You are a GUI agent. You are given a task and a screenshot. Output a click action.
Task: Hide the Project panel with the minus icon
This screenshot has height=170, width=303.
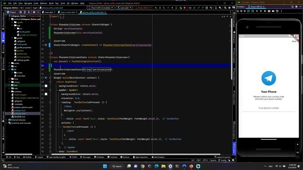(x=38, y=12)
